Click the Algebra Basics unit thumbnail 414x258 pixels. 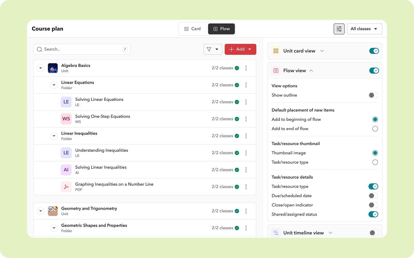coord(53,68)
